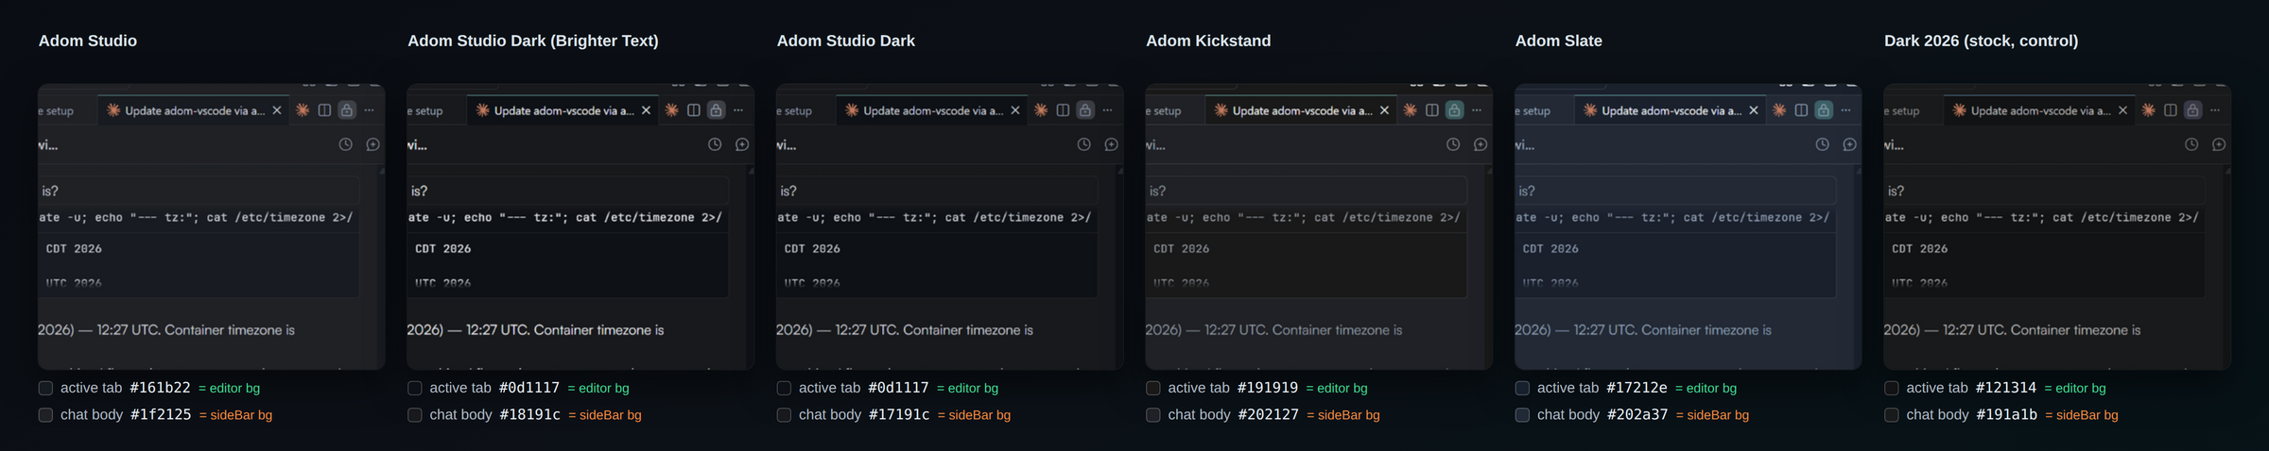
Task: Toggle lock icon in Adom Slate preview
Action: (1824, 110)
